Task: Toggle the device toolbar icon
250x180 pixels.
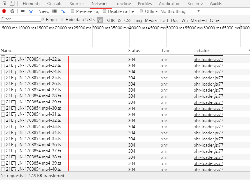Action: point(12,4)
